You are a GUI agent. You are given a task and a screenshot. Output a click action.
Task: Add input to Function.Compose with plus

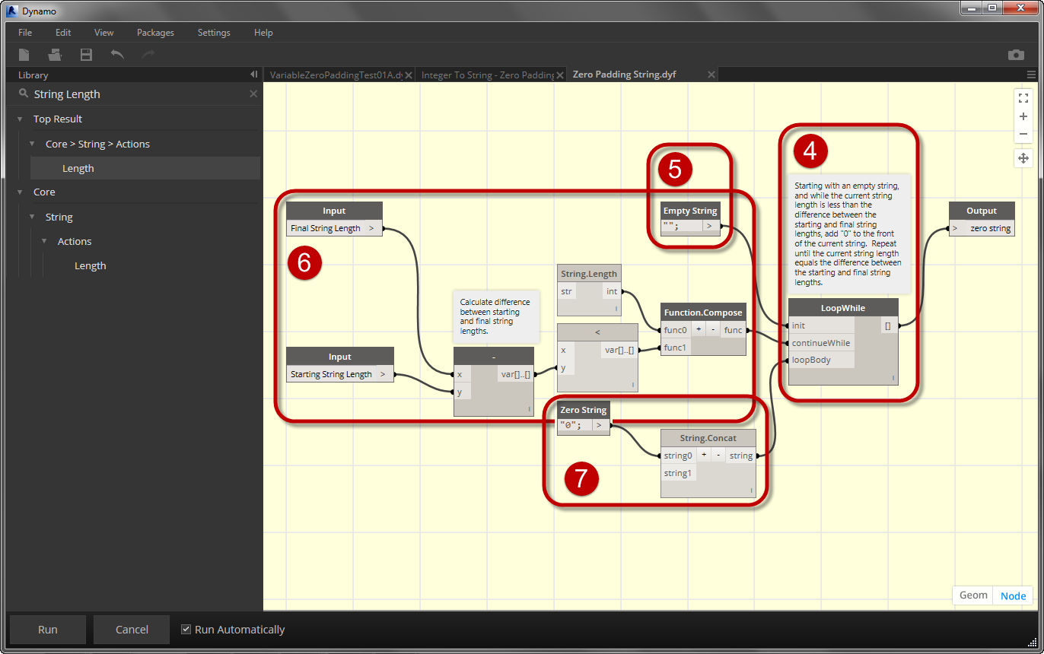pos(699,330)
